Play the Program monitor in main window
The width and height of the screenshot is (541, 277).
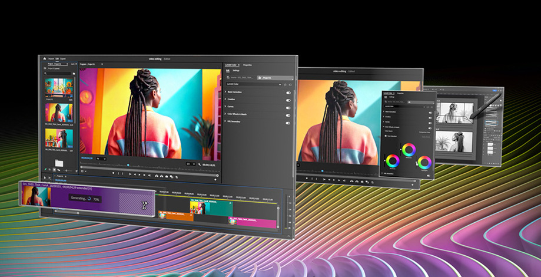(x=140, y=175)
